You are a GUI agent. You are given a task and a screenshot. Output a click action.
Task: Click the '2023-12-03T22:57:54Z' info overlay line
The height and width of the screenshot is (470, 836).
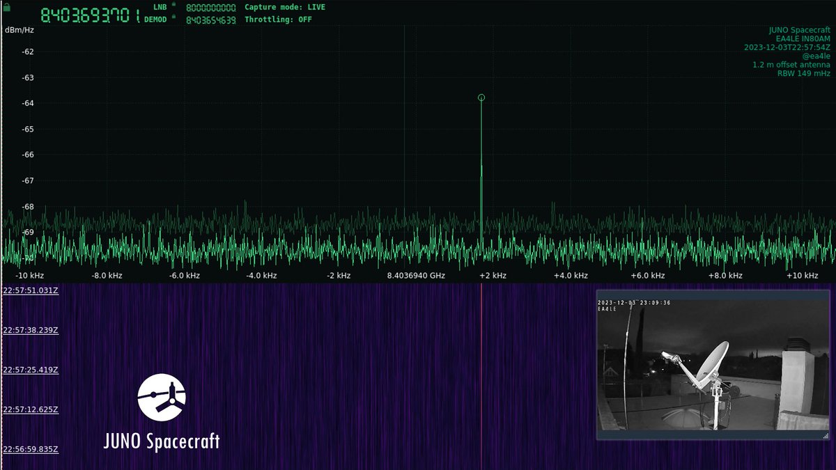coord(788,47)
